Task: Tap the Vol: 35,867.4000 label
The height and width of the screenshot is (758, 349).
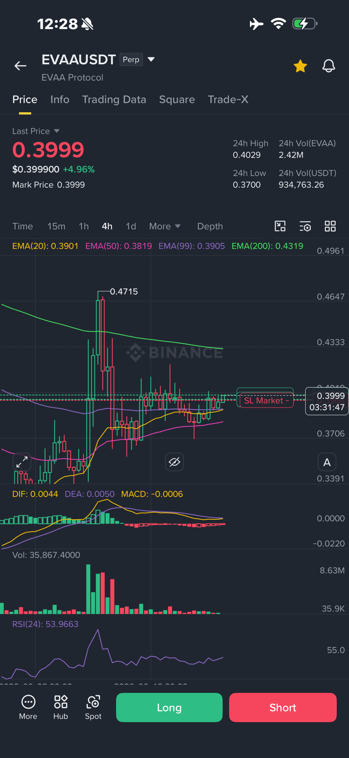Action: [x=46, y=555]
